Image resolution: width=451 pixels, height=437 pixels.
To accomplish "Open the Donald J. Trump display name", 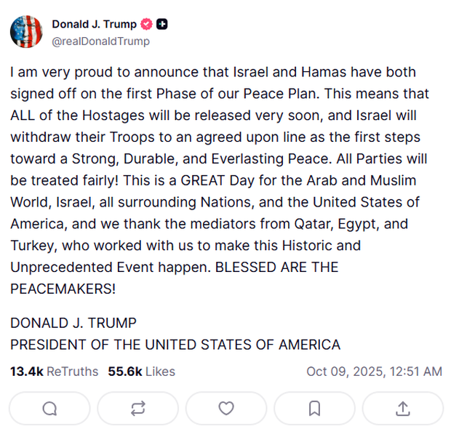I will 94,24.
